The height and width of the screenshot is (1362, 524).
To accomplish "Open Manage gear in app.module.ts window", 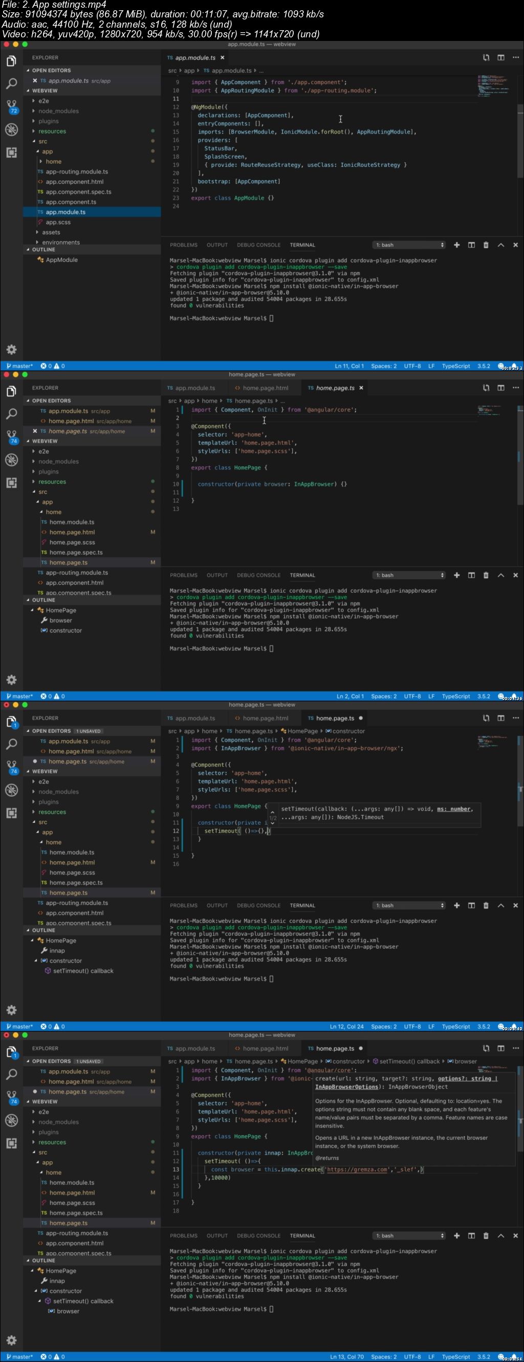I will pos(11,350).
